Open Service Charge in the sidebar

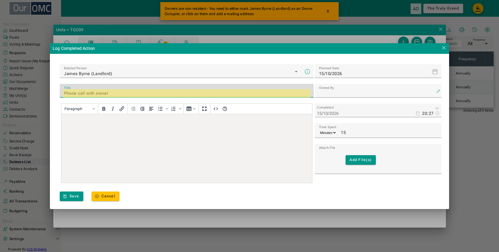pos(22,141)
